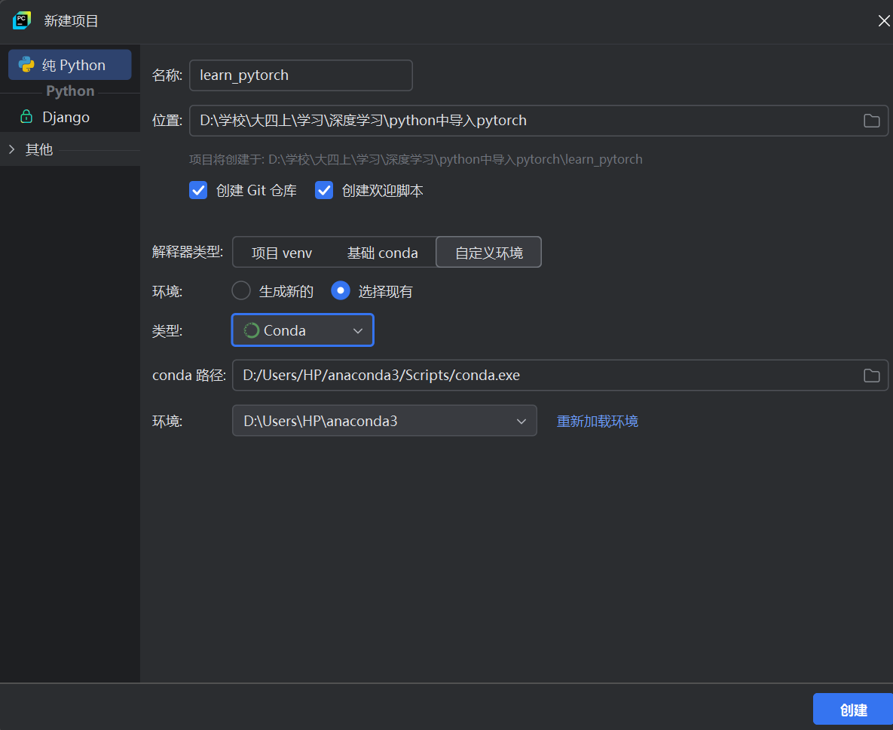Click the 重新加载环境 link
The width and height of the screenshot is (893, 730).
click(598, 421)
